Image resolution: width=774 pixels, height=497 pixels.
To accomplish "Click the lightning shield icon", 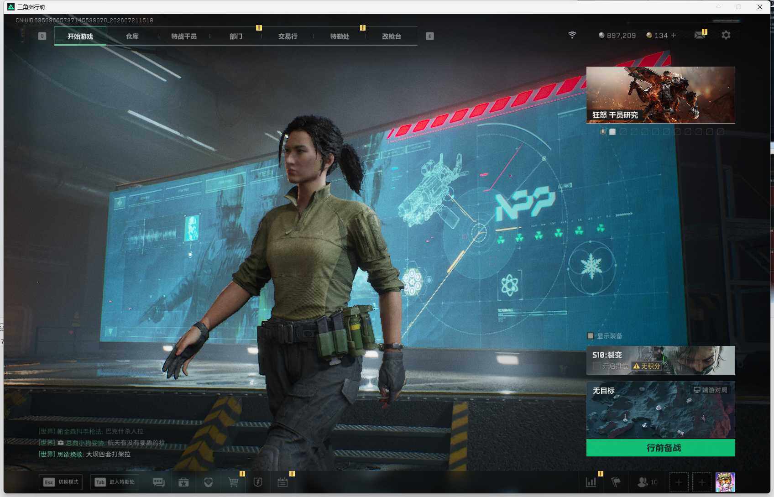I will 258,482.
